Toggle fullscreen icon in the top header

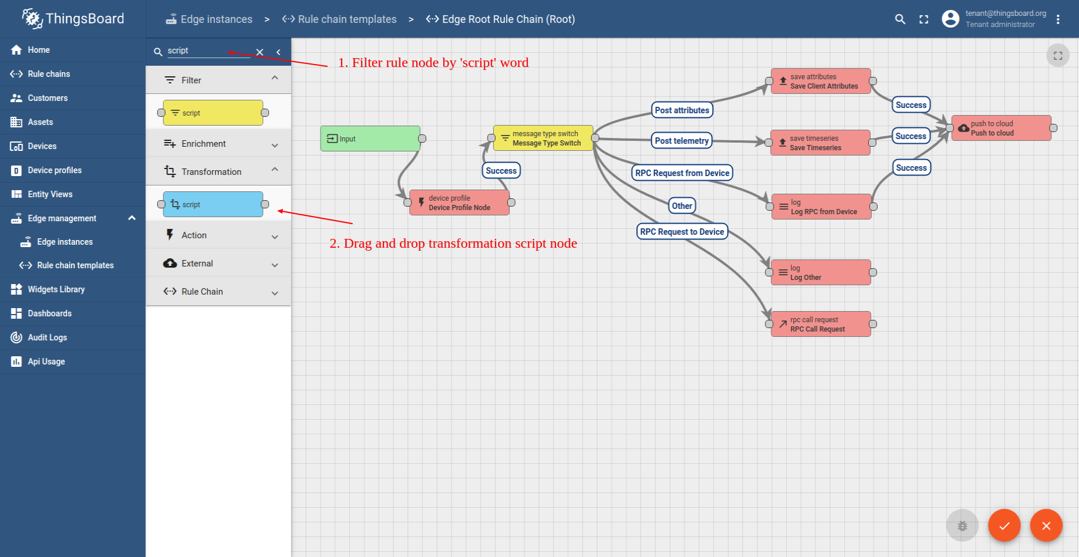click(924, 19)
